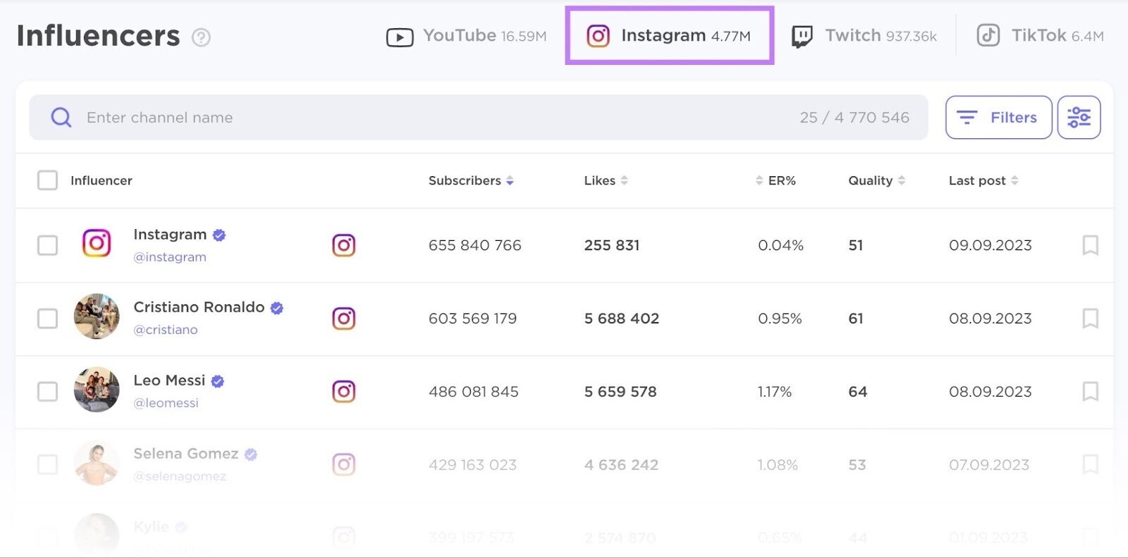
Task: Bookmark the Cristiano Ronaldo row
Action: click(x=1090, y=318)
